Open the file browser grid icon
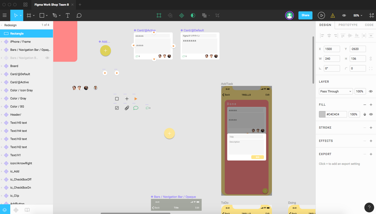The height and width of the screenshot is (214, 376). click(x=25, y=5)
